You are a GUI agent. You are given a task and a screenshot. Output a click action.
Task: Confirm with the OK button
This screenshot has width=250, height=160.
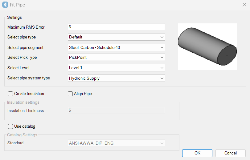coord(197,153)
